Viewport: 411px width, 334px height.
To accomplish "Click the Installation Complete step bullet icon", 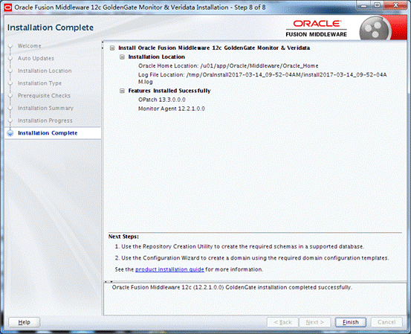I will [10, 133].
